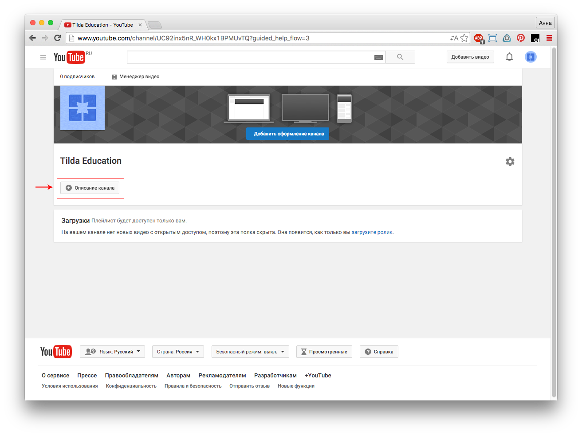Expand the Язык: Русский dropdown
Screen dimensions: 582x436
click(113, 352)
